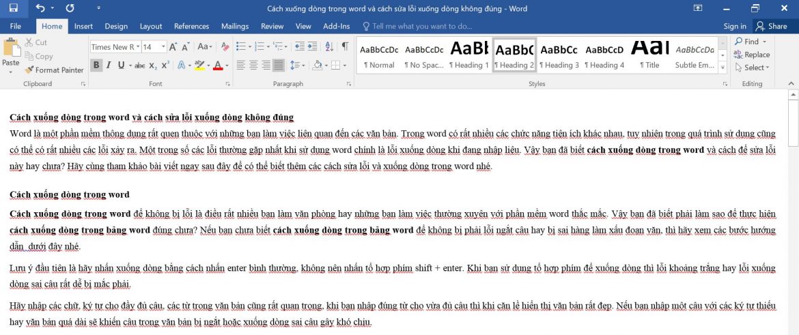The image size is (799, 335).
Task: Apply red font color
Action: (x=218, y=65)
